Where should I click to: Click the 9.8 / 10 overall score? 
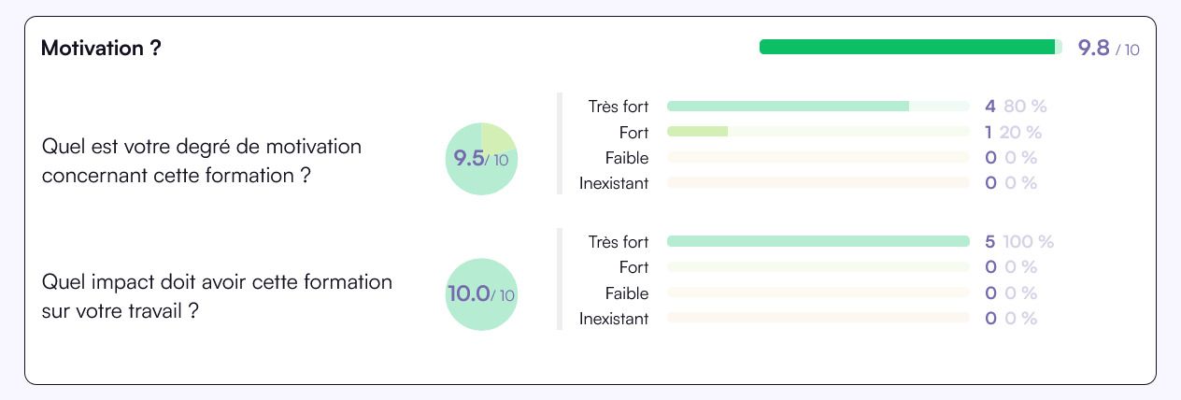pos(1109,48)
